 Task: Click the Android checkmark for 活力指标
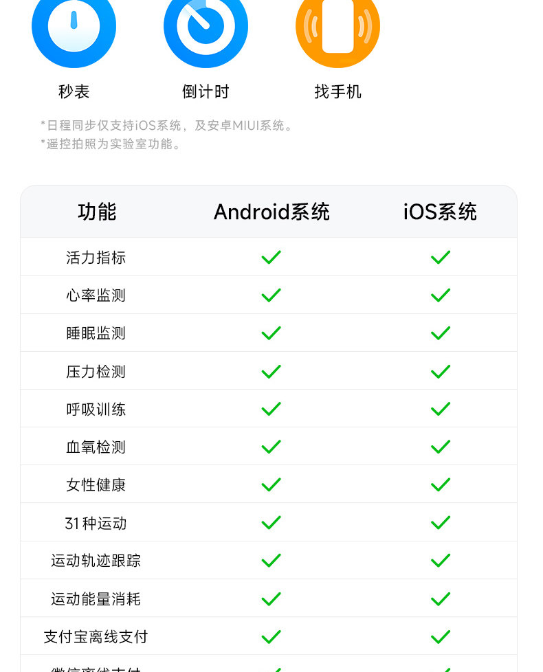(271, 257)
